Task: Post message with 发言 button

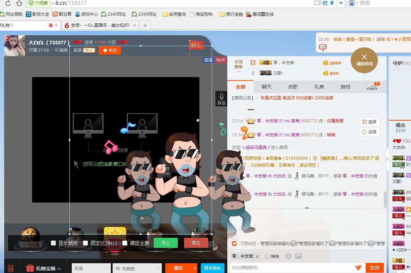Action: tap(374, 268)
